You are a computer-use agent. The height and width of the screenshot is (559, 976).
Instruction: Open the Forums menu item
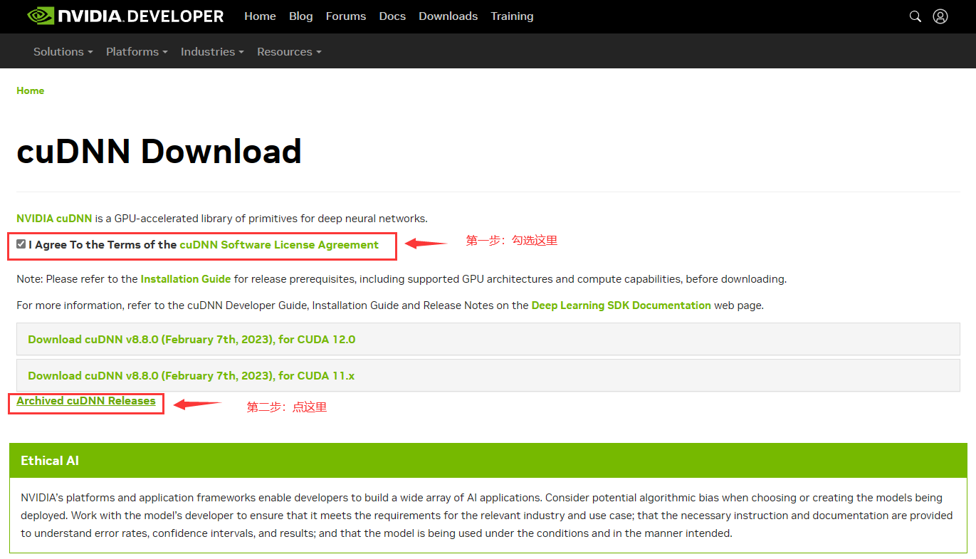(346, 16)
